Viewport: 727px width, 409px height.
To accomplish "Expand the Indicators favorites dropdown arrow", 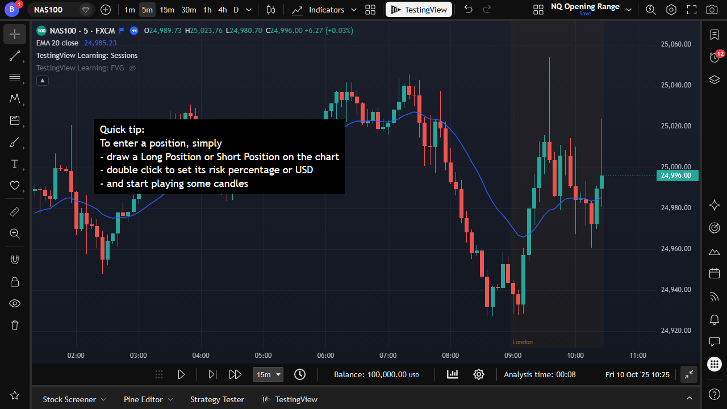I will pyautogui.click(x=354, y=10).
